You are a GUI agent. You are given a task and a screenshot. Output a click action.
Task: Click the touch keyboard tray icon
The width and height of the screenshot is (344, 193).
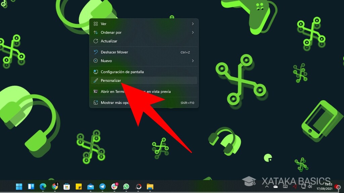tap(285, 186)
